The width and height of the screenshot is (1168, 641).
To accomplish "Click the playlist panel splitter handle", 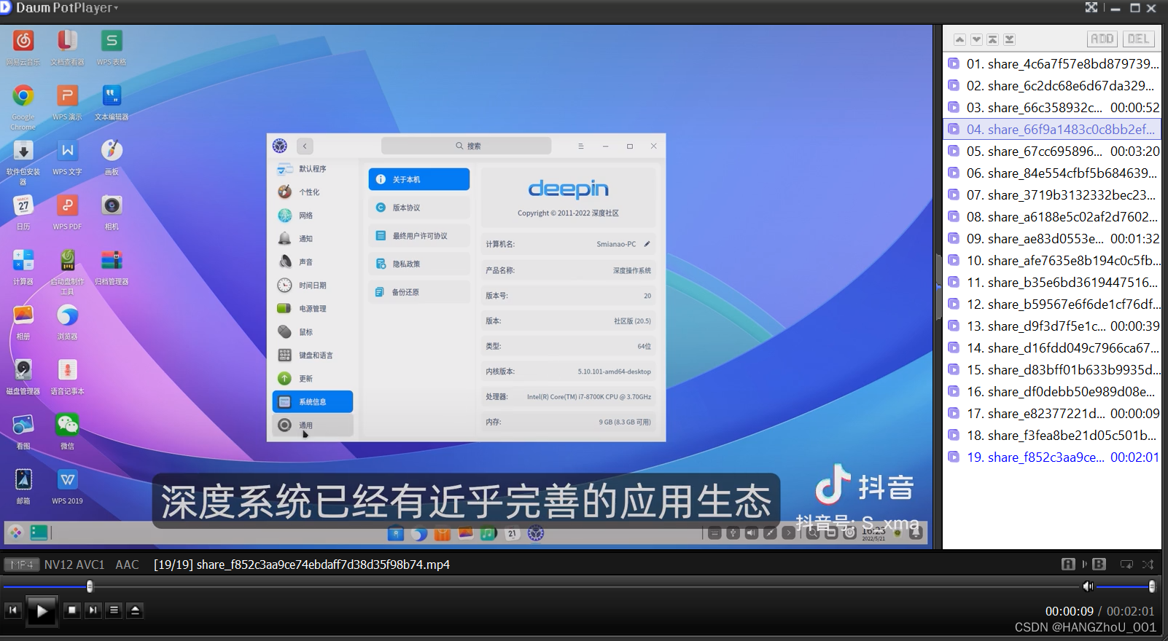I will click(x=938, y=287).
